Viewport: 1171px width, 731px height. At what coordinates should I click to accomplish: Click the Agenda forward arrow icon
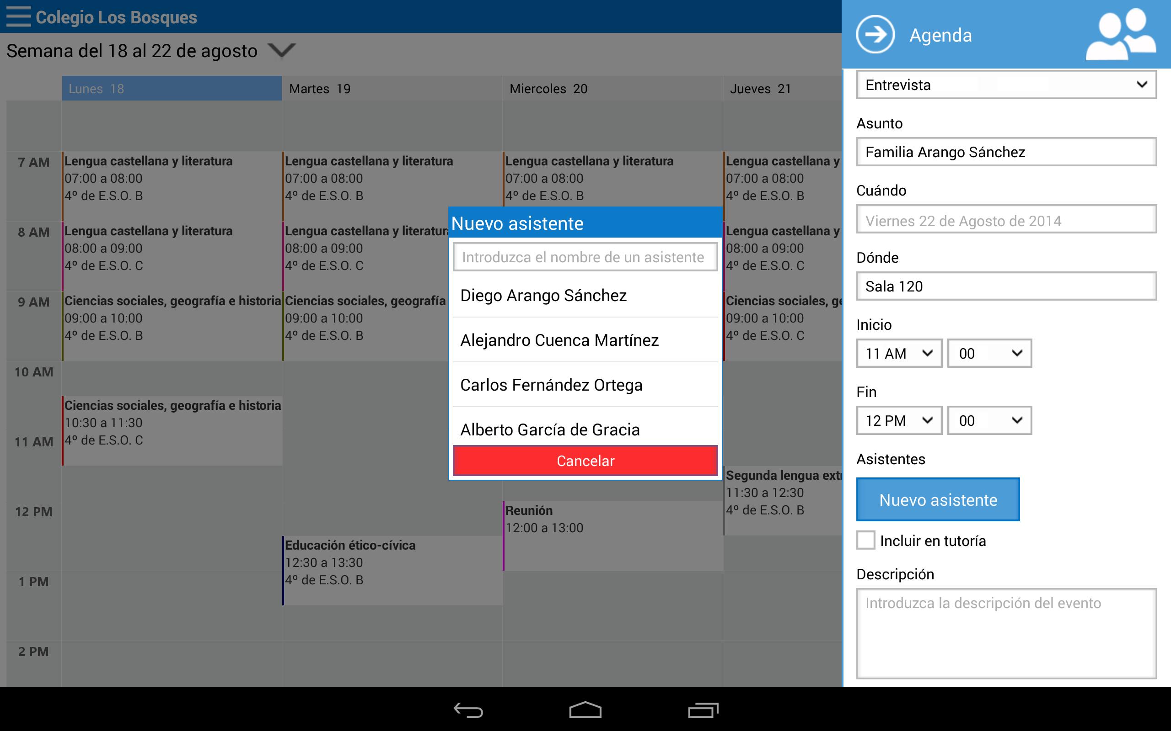[x=875, y=34]
